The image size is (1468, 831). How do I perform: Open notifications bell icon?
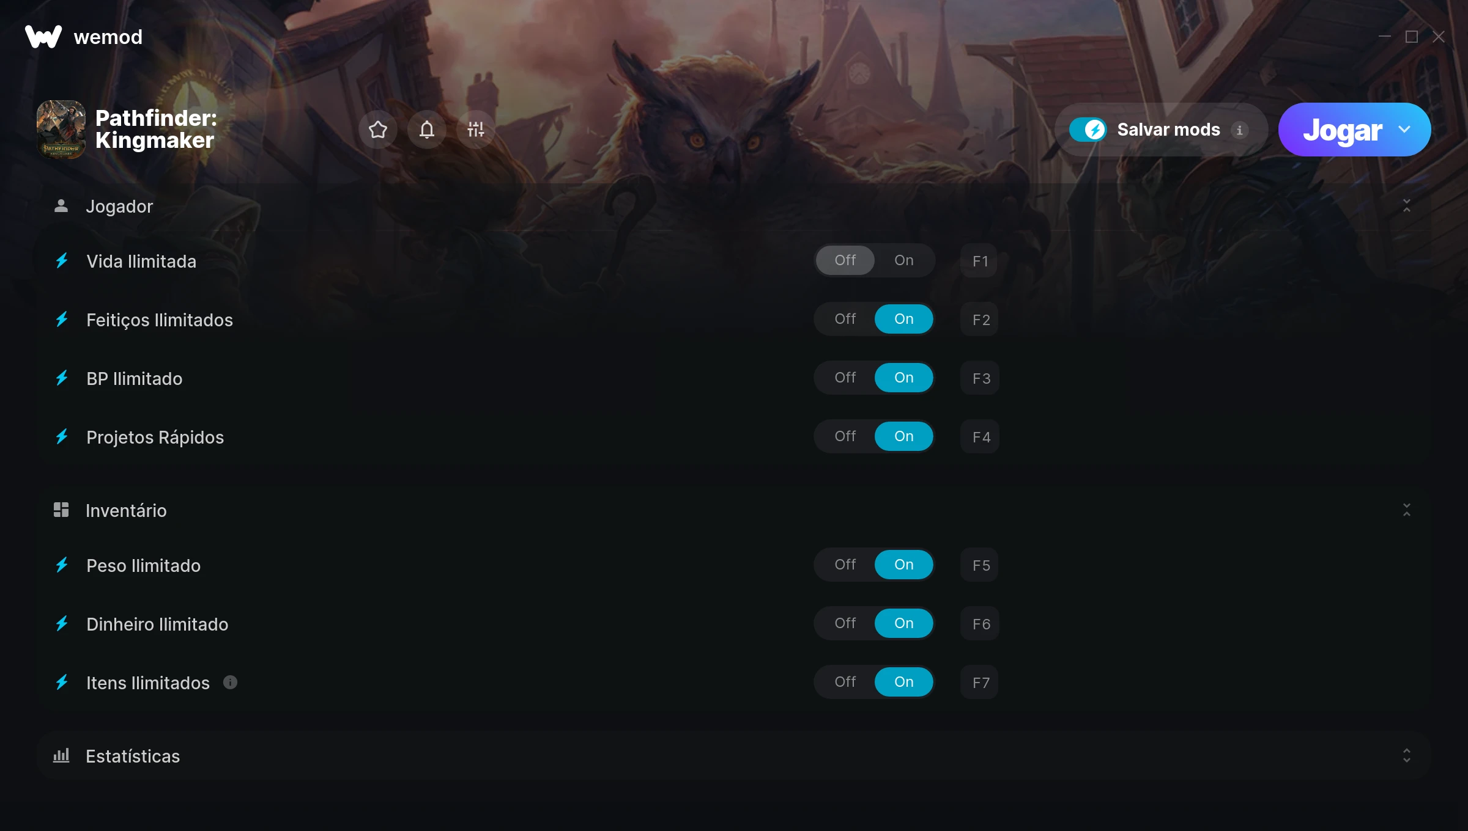click(x=427, y=130)
